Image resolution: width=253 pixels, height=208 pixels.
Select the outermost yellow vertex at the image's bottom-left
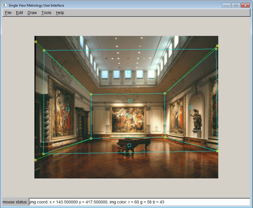(36, 160)
